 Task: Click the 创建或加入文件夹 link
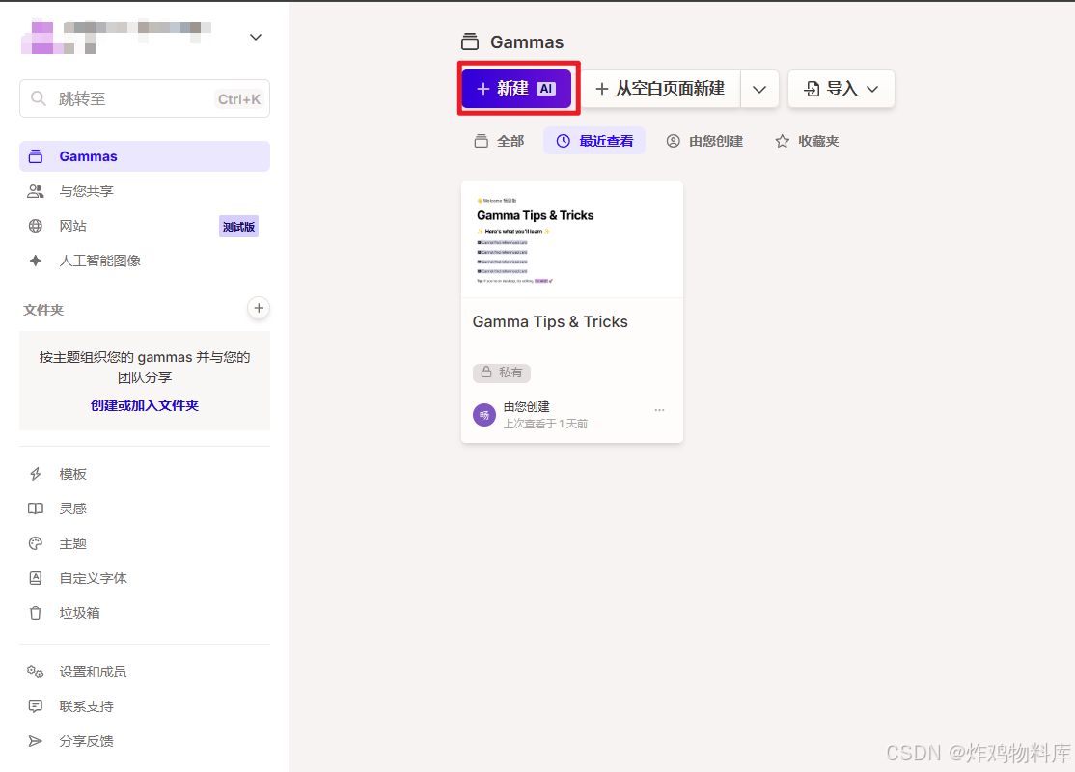(145, 405)
